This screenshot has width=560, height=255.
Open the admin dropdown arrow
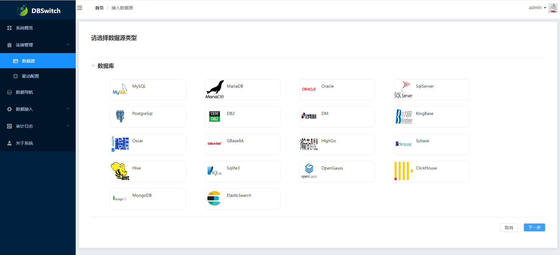pyautogui.click(x=545, y=8)
